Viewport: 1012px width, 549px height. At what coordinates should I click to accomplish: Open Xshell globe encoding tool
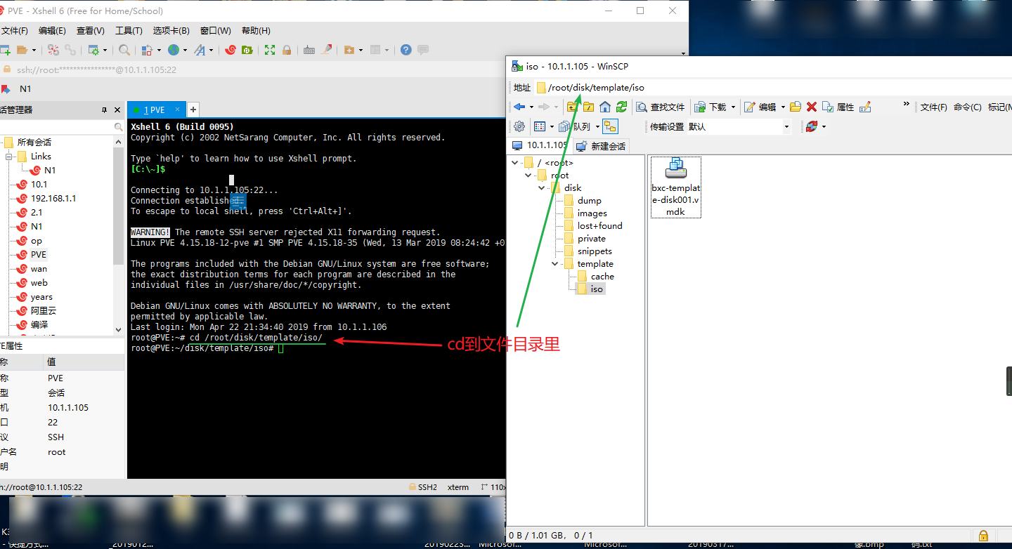174,50
